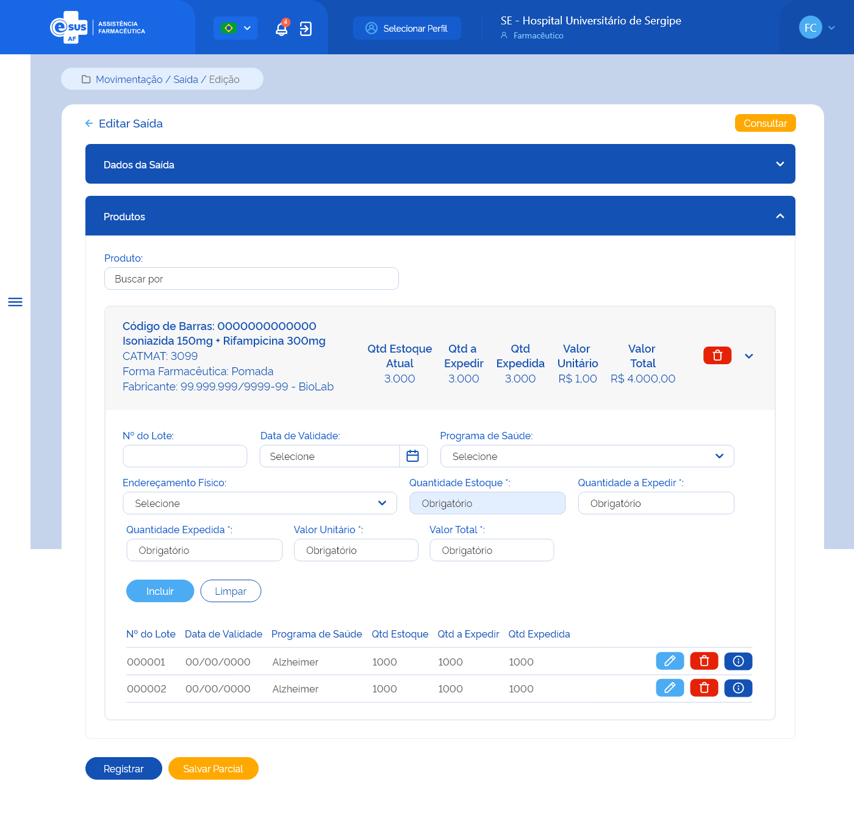The height and width of the screenshot is (823, 854).
Task: Click the Data de Validade column header
Action: tap(223, 634)
